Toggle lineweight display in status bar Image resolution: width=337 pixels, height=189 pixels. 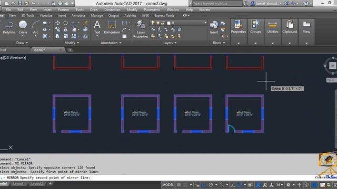point(251,185)
